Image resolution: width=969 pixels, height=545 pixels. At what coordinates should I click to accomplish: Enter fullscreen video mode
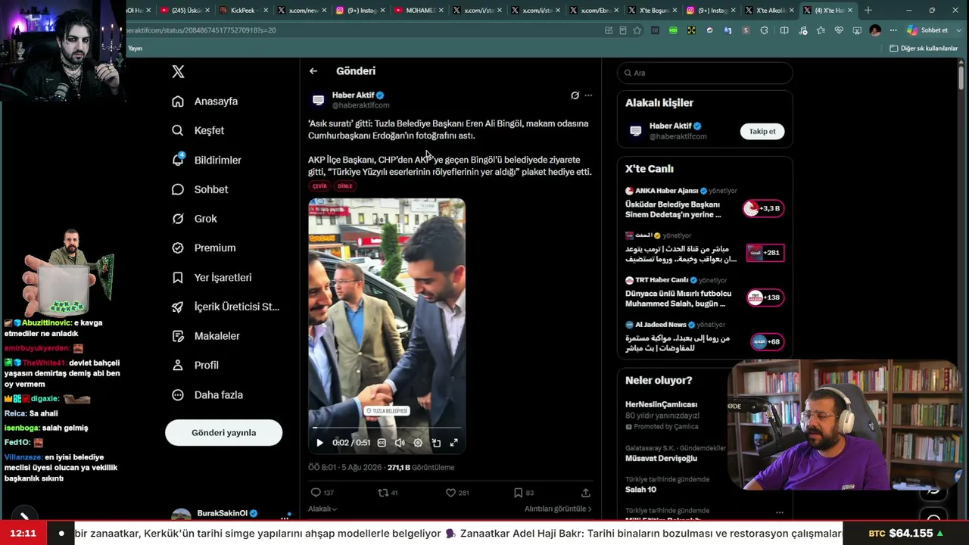tap(454, 443)
